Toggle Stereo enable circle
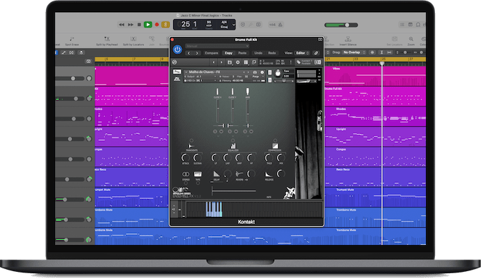The image size is (481, 278). click(186, 183)
